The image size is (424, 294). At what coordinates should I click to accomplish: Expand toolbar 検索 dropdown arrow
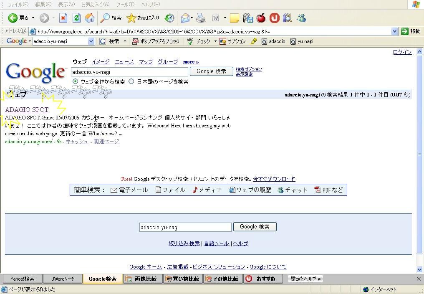pyautogui.click(x=125, y=41)
